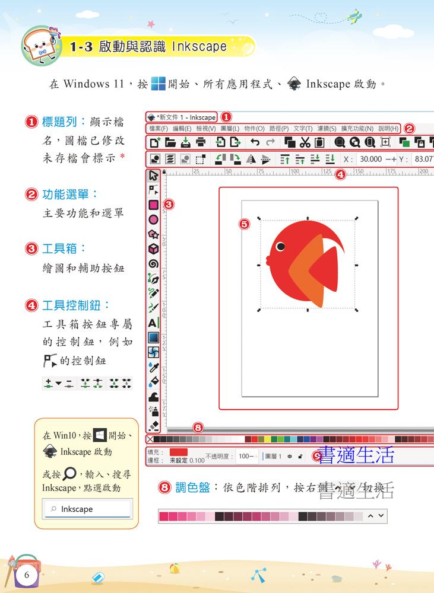Viewport: 434px width, 593px height.
Task: Select the Dropper color picker tool
Action: click(153, 367)
